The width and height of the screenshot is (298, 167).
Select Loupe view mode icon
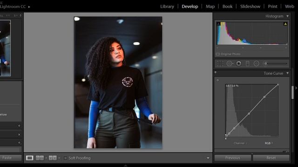point(30,158)
